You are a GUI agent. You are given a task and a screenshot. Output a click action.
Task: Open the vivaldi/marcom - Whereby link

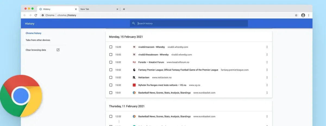[x=151, y=47]
